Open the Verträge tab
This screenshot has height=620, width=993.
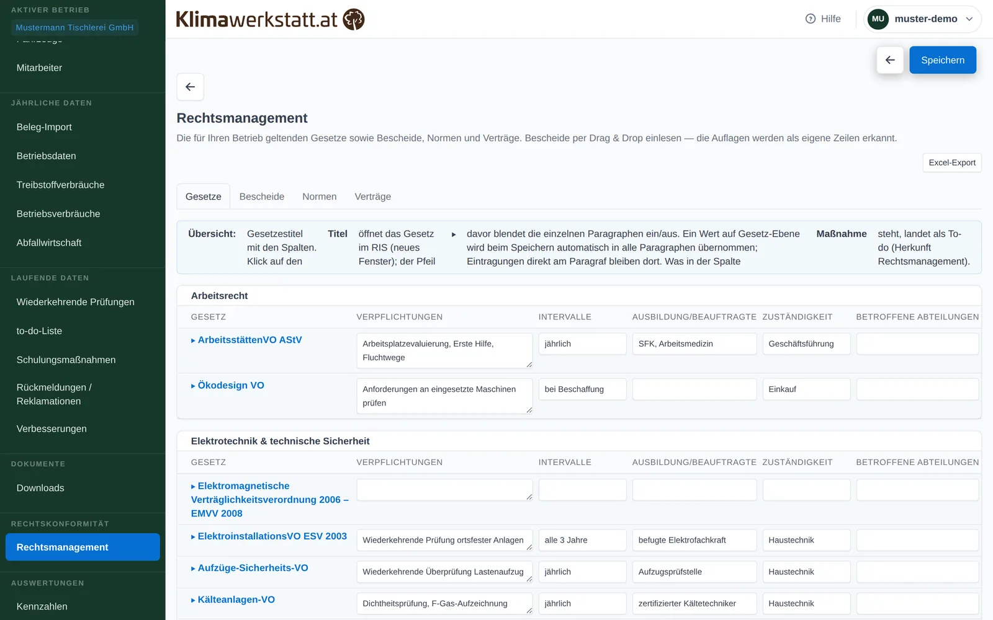[372, 197]
